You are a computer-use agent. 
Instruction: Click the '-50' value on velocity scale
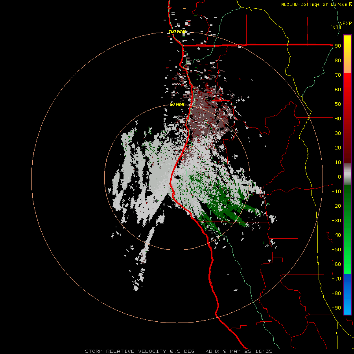[x=336, y=250]
